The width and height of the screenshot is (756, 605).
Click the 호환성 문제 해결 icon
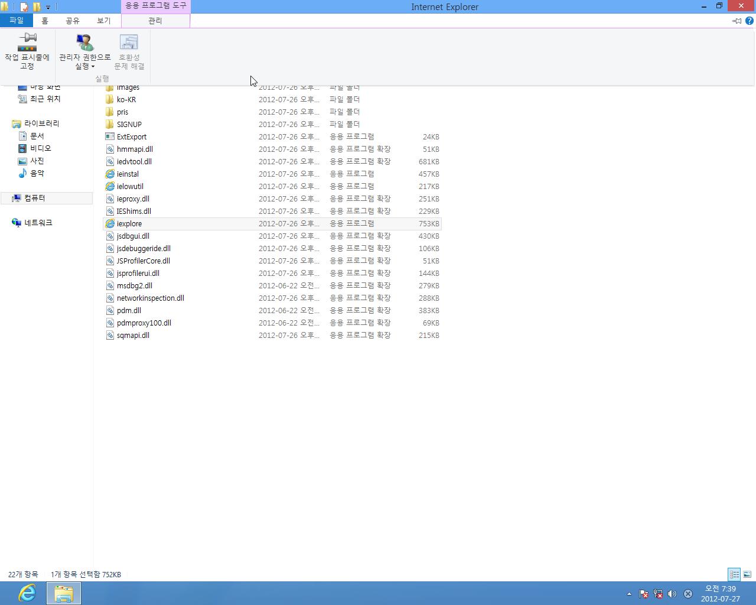click(129, 43)
